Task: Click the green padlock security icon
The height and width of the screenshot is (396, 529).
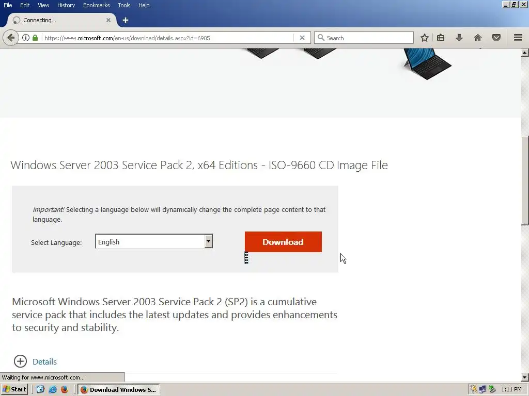Action: point(35,38)
